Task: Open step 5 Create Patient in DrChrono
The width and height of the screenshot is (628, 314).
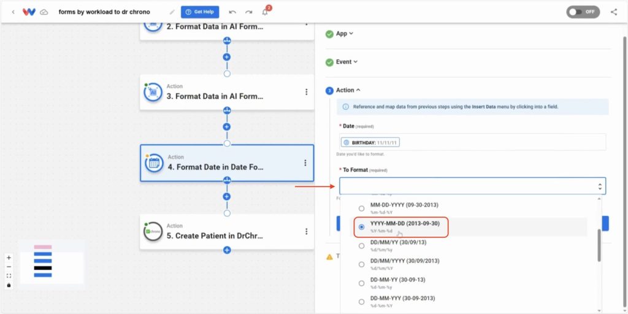Action: tap(227, 232)
